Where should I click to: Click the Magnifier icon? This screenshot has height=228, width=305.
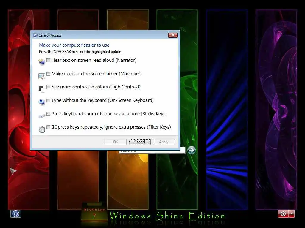[42, 76]
